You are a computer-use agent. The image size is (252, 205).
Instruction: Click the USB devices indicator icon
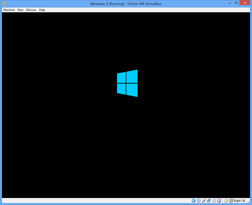click(204, 200)
